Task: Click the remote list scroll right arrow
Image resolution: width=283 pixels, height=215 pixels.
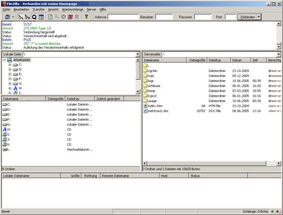Action: 278,164
